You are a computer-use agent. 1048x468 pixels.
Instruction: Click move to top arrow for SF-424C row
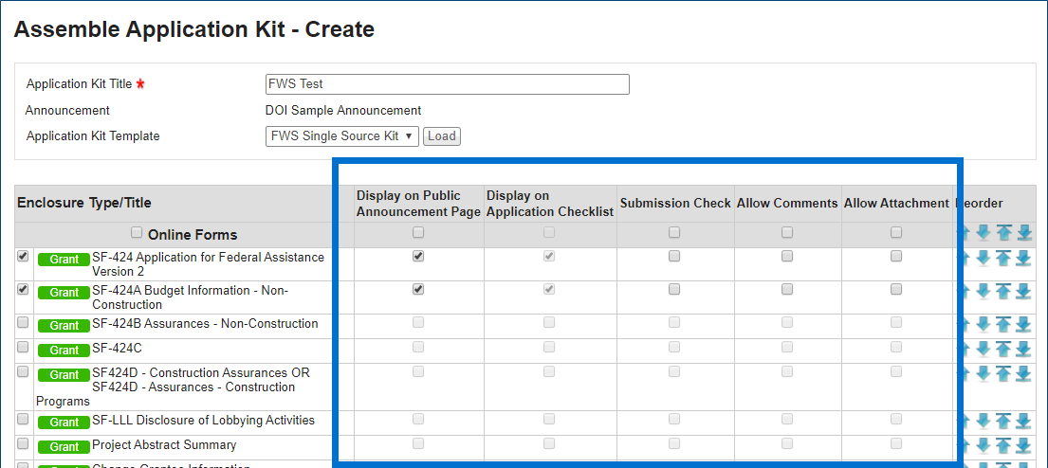click(x=1003, y=349)
